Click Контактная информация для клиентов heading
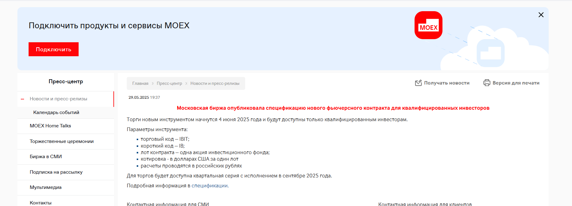Screen dimensions: 572x206 tap(425, 204)
